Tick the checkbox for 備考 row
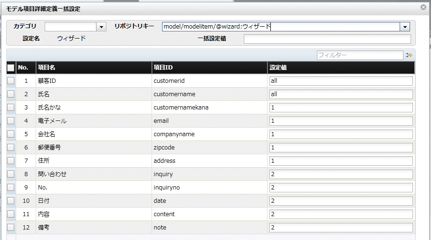Image resolution: width=431 pixels, height=240 pixels. 11,227
